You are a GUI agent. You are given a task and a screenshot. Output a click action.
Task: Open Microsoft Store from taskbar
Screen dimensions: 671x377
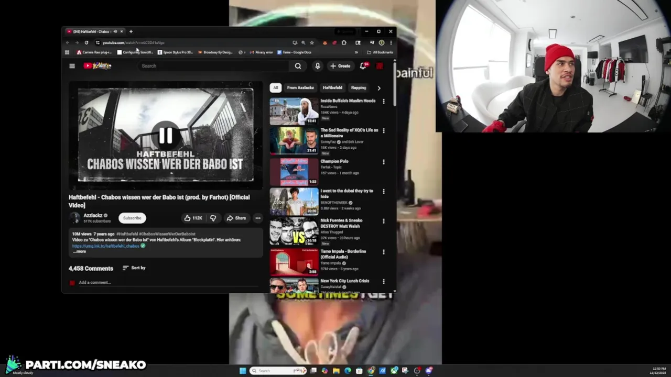pyautogui.click(x=359, y=371)
